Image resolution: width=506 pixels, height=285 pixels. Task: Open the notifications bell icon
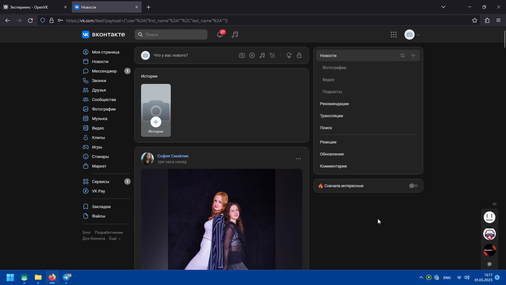coord(220,35)
